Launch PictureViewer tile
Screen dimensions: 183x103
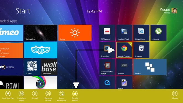tap(141, 33)
